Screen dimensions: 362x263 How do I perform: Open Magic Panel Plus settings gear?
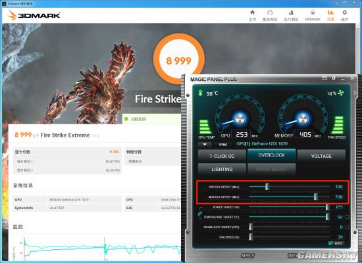[334, 78]
